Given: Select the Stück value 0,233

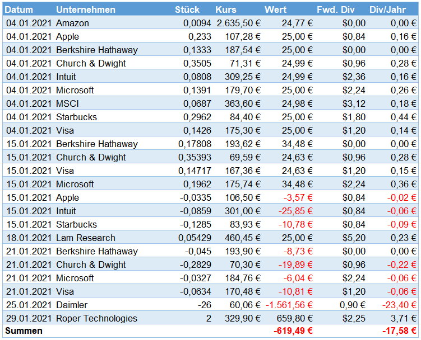Looking at the screenshot, I should pyautogui.click(x=200, y=36).
